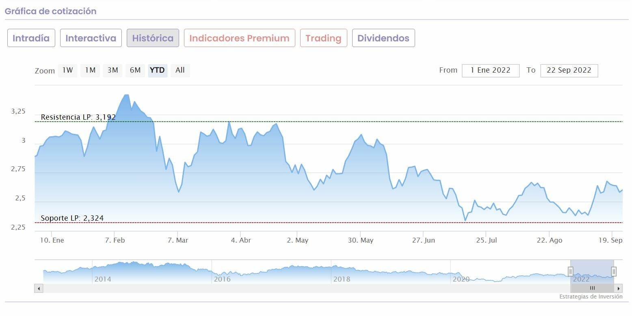Click the scrollbar thumb below the navigator
The width and height of the screenshot is (632, 316).
(592, 288)
